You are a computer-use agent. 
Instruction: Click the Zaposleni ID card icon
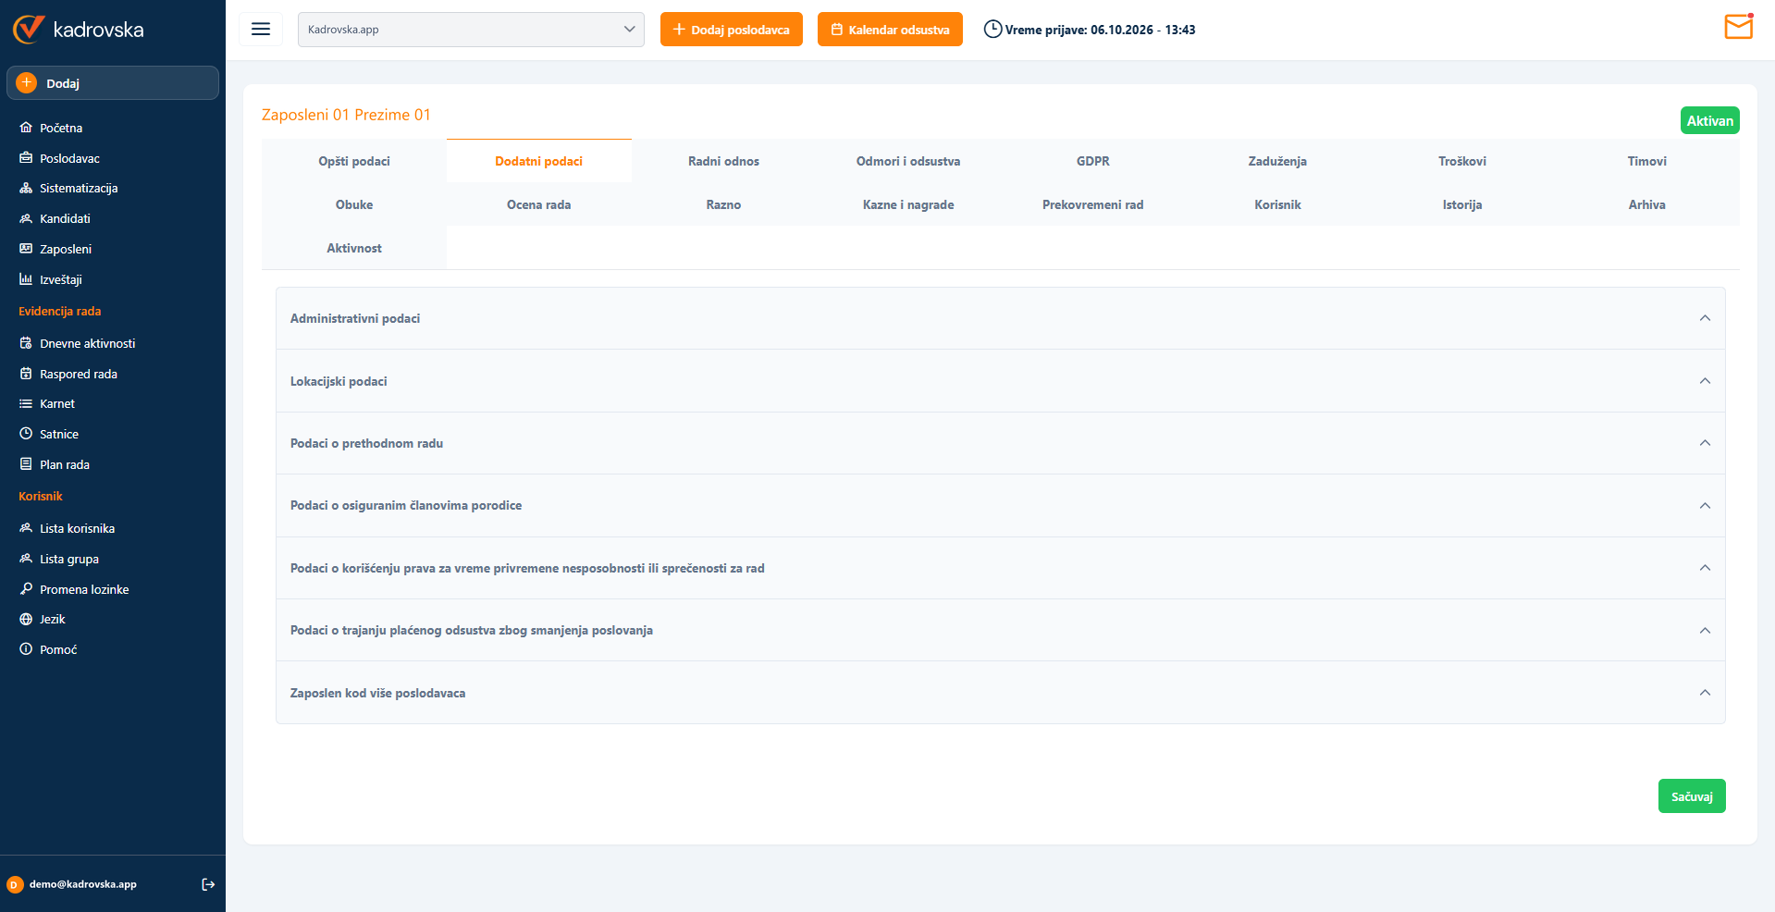click(26, 249)
